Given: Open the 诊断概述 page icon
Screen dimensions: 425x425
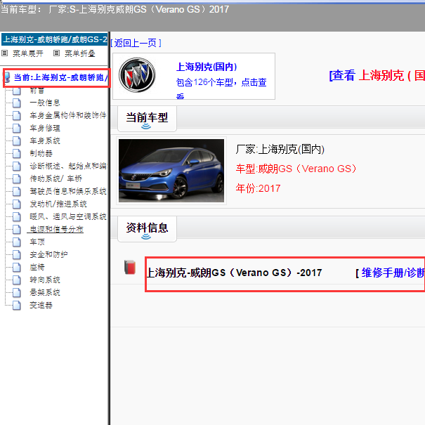Looking at the screenshot, I should [17, 166].
